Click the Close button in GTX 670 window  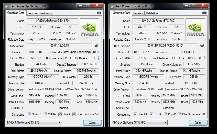coord(92,123)
